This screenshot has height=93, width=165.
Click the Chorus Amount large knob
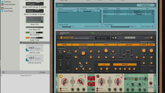[144, 51]
